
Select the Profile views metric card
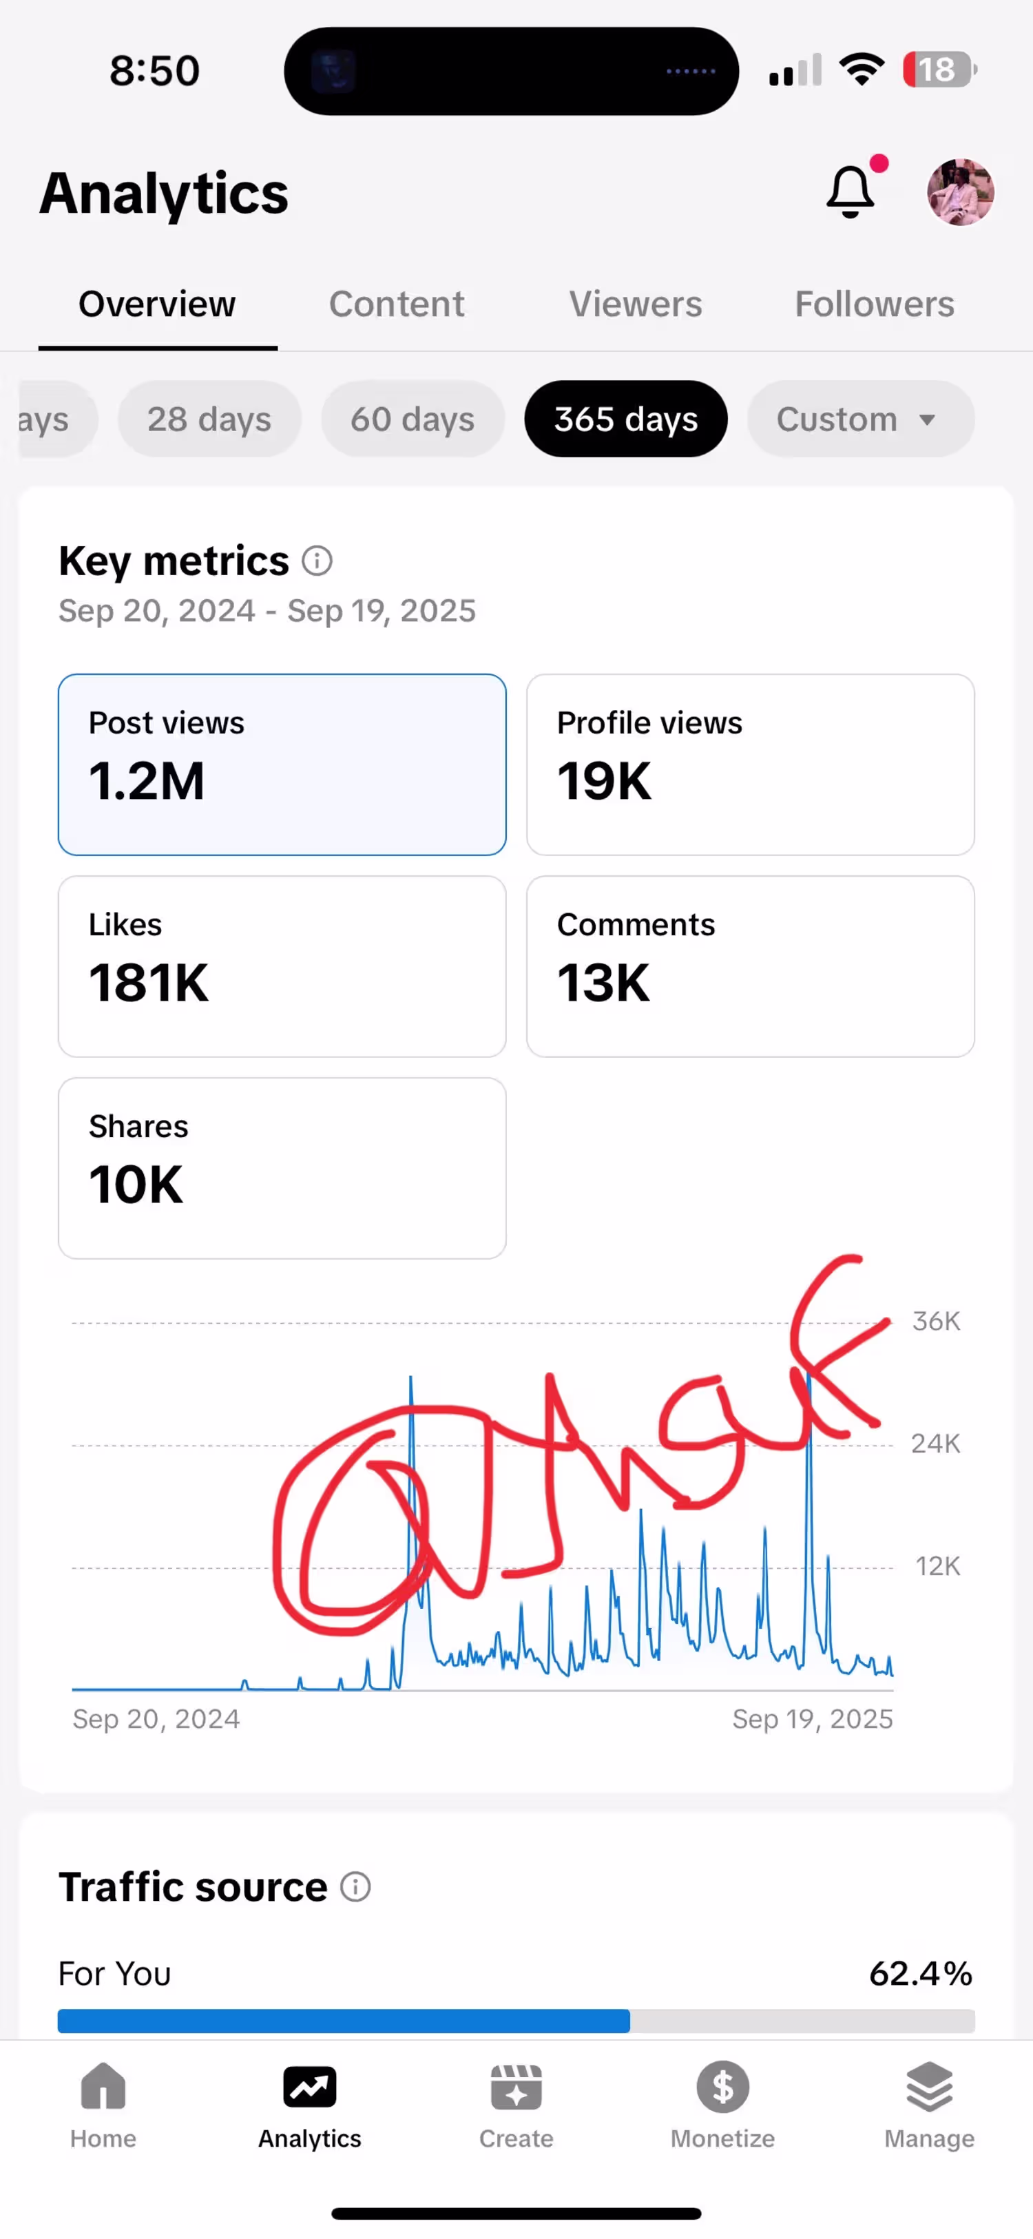pos(751,765)
